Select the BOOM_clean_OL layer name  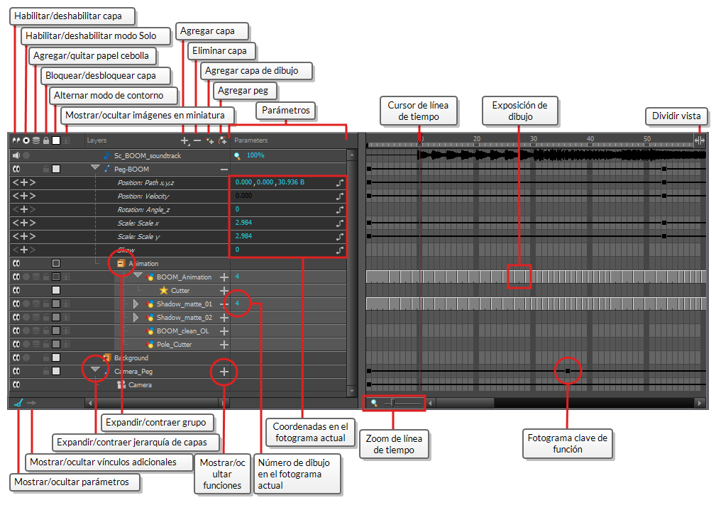[182, 331]
